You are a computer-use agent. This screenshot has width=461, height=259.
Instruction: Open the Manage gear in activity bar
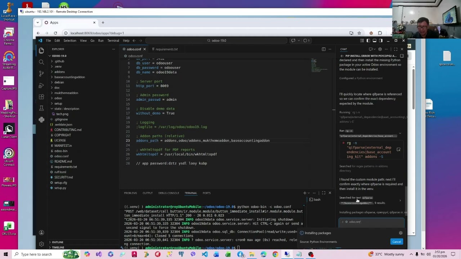tap(41, 244)
